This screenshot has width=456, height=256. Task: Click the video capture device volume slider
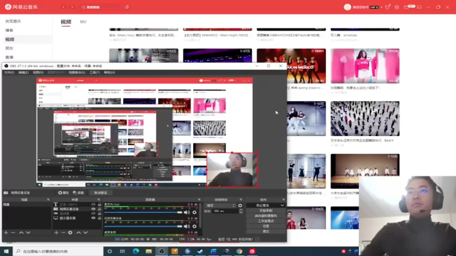coord(143,226)
